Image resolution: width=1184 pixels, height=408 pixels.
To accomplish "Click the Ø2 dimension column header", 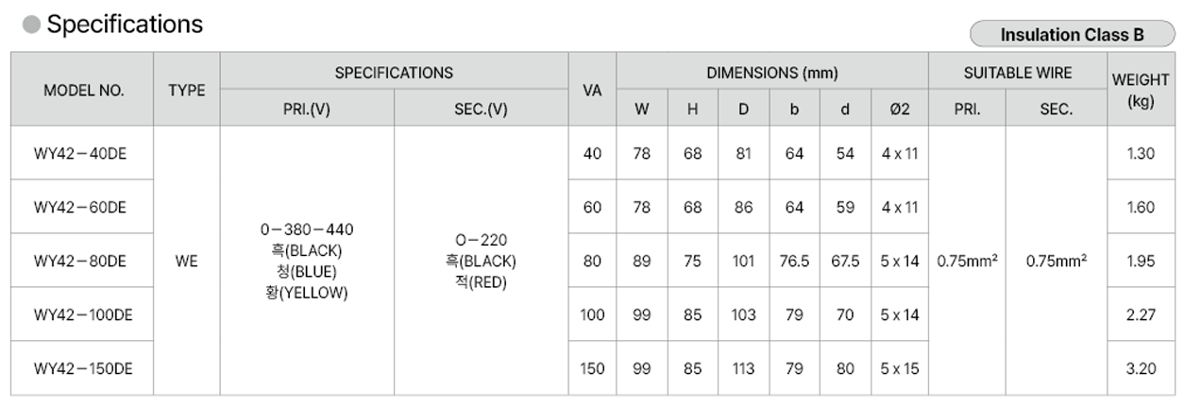I will tap(899, 109).
